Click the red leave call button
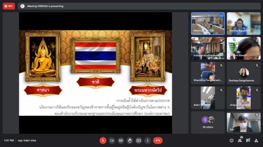 pyautogui.click(x=158, y=141)
